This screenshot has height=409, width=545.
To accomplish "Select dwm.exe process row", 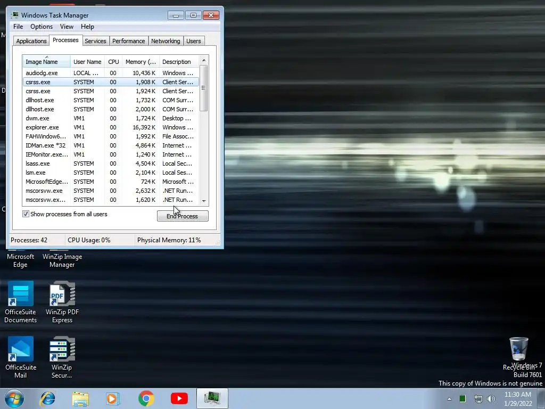I will 111,118.
